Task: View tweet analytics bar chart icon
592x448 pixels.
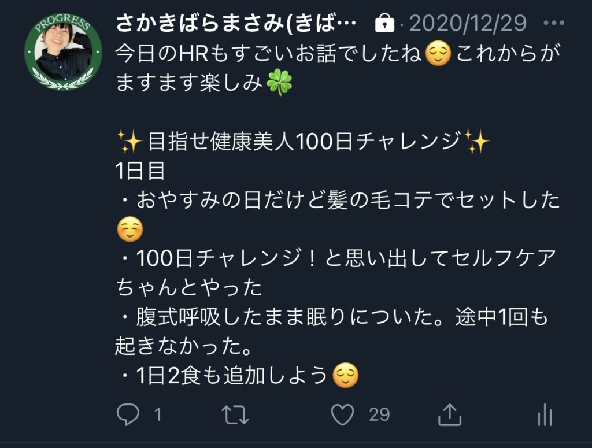Action: [545, 415]
